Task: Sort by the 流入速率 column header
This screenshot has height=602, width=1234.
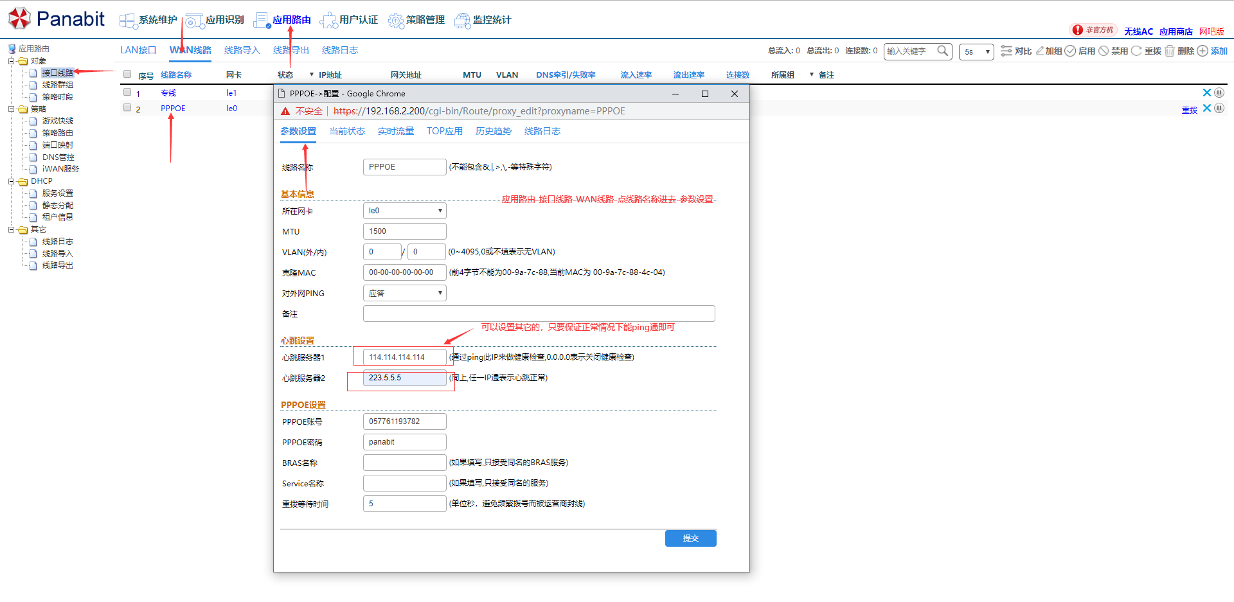Action: click(x=636, y=75)
